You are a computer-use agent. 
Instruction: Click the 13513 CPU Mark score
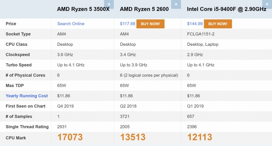(x=133, y=137)
